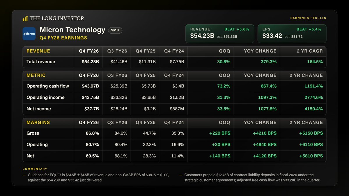Click Operating margin Q4 FY26 value 80.7%
The height and width of the screenshot is (196, 349).
(x=92, y=145)
